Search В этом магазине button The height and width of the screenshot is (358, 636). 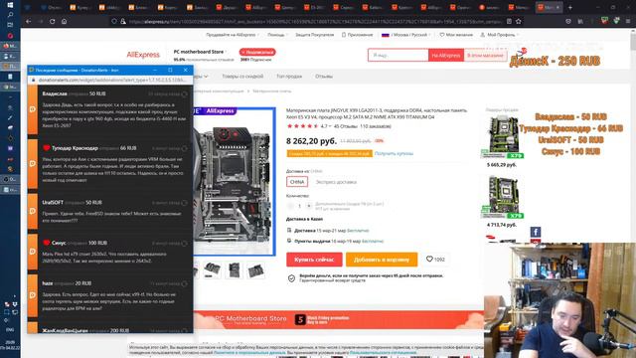[x=485, y=56]
